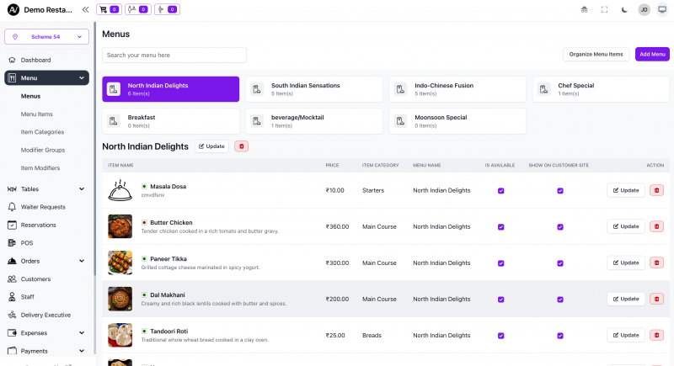Open the JD user avatar menu
Image resolution: width=674 pixels, height=366 pixels.
pos(644,9)
